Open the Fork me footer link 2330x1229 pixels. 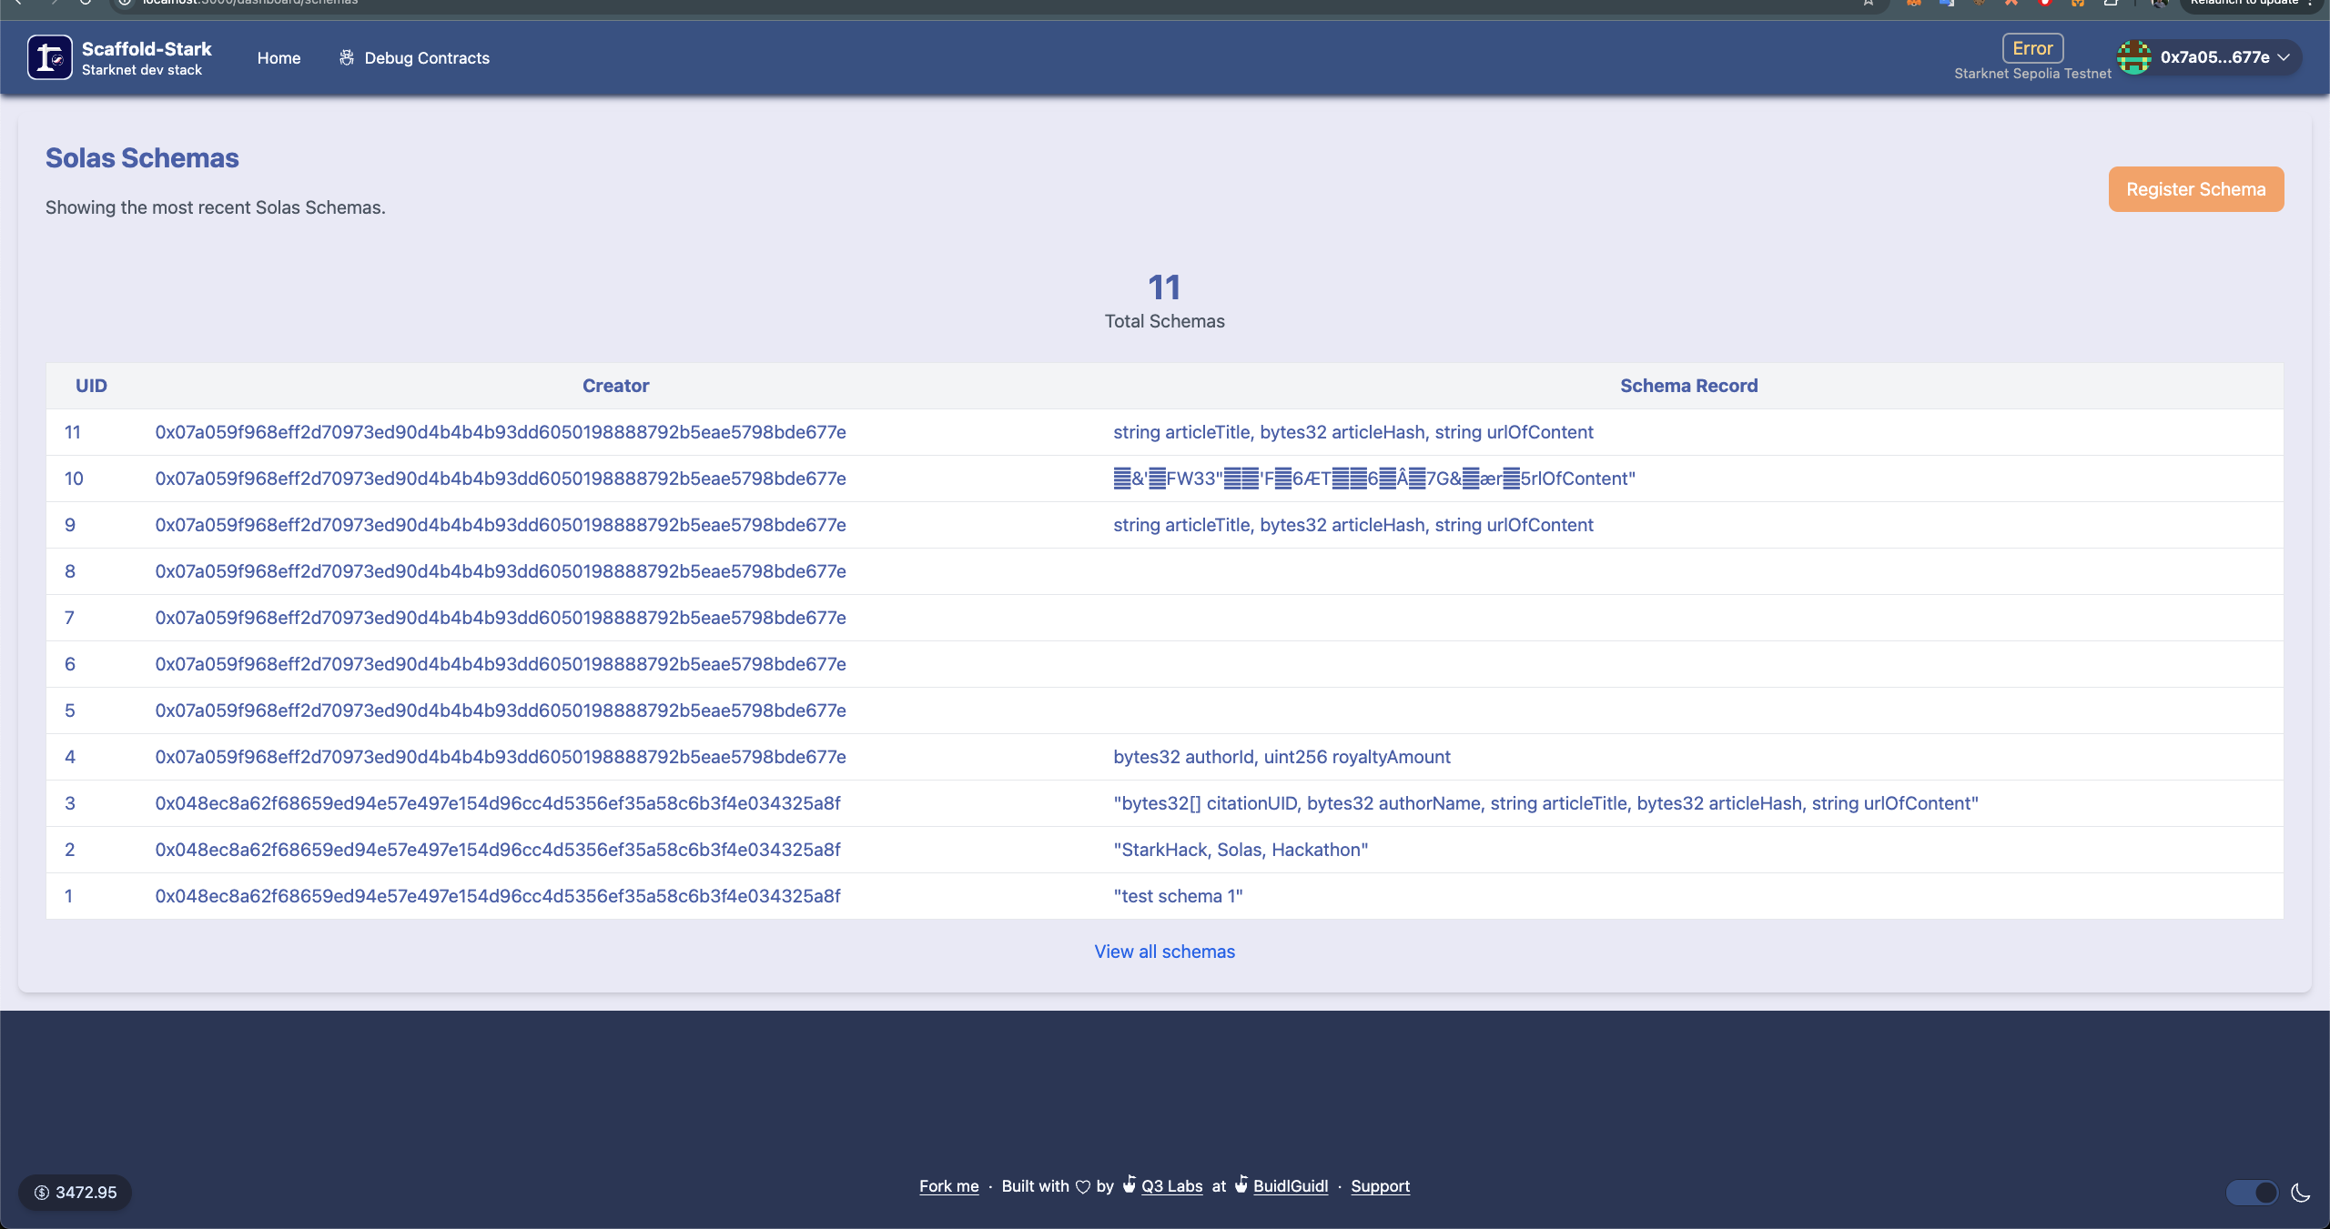948,1186
